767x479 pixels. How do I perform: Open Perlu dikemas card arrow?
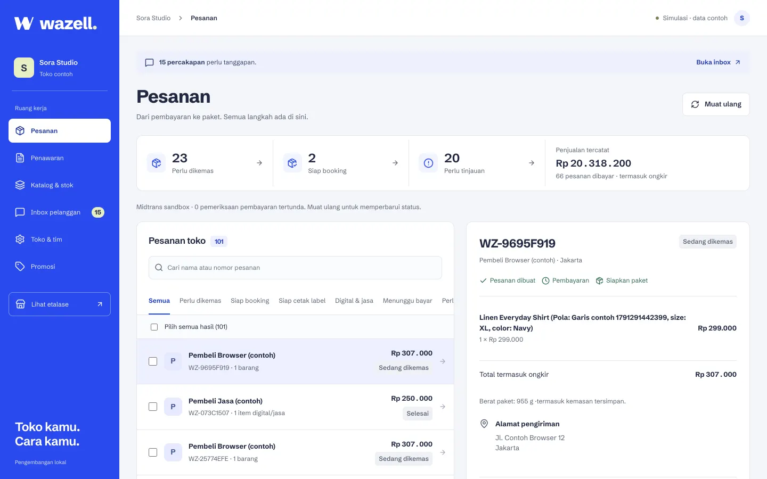pos(259,163)
